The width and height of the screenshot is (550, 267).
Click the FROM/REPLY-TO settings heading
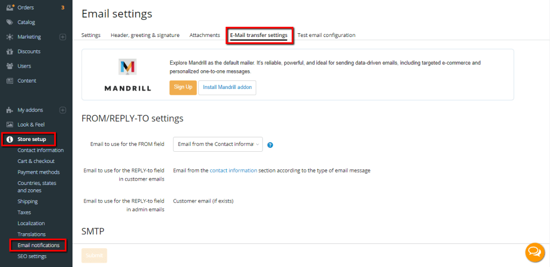coord(133,118)
